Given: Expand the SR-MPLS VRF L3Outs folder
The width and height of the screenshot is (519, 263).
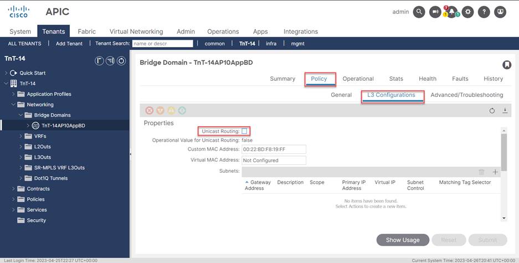Looking at the screenshot, I should click(20, 167).
